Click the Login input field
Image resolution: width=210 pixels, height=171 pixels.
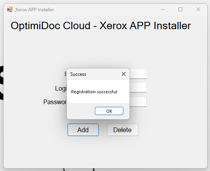(138, 87)
